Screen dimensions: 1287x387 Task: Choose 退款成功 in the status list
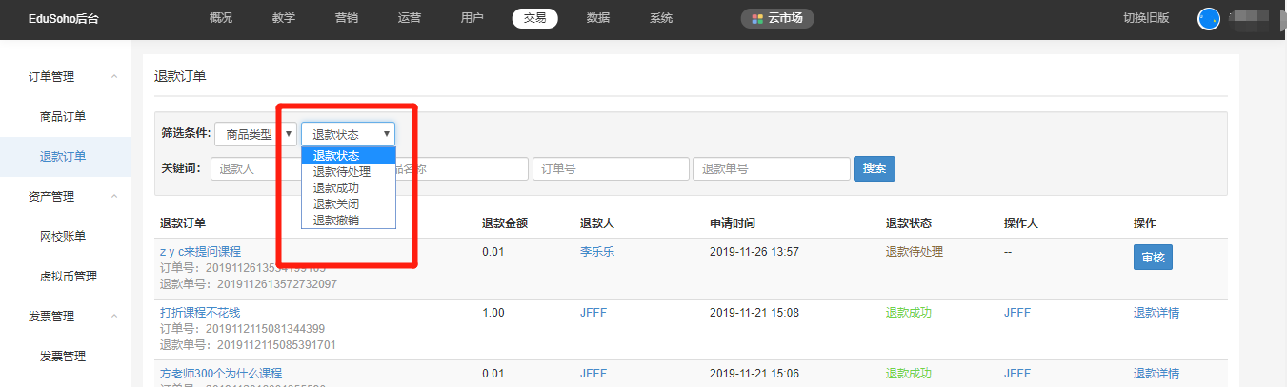[x=335, y=188]
